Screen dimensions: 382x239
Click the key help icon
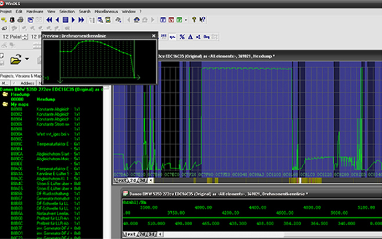coord(194,20)
